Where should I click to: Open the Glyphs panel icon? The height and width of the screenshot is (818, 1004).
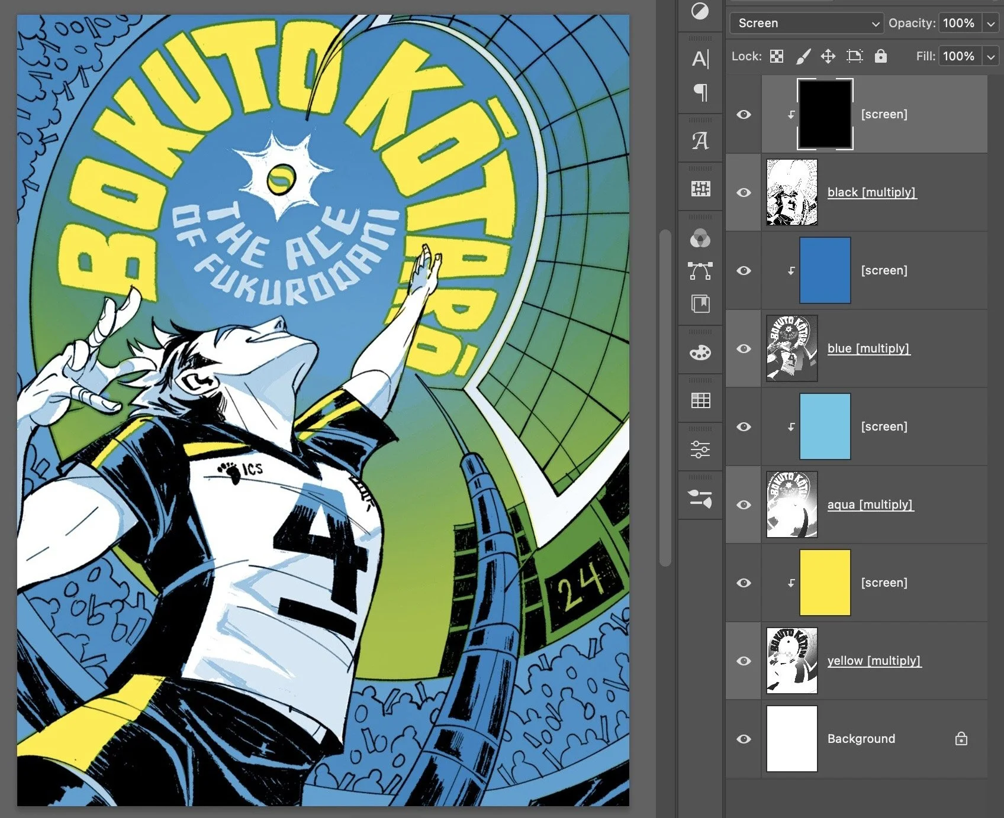point(700,141)
